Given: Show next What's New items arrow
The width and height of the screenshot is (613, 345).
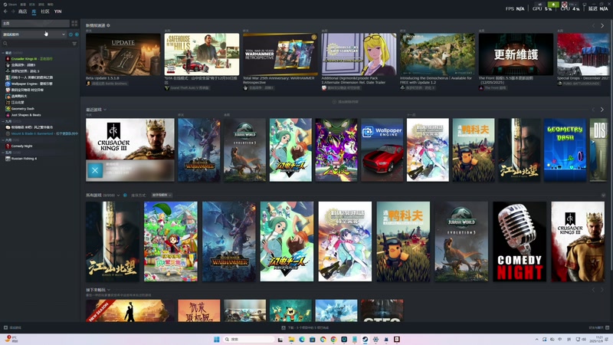Looking at the screenshot, I should pyautogui.click(x=602, y=25).
